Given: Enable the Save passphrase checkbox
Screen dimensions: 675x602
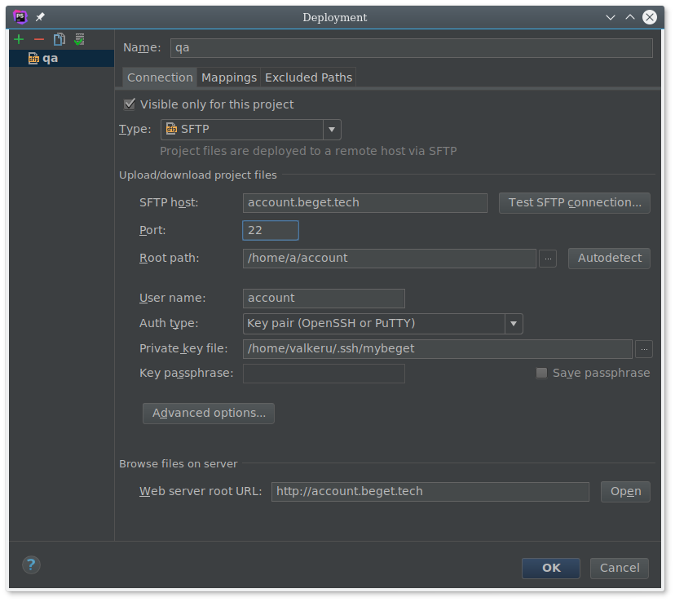Looking at the screenshot, I should point(541,373).
